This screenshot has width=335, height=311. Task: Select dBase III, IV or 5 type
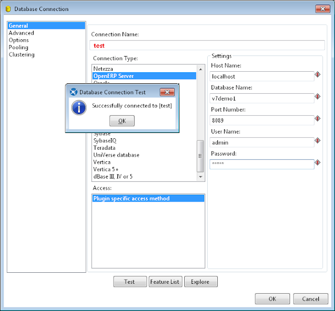click(144, 176)
